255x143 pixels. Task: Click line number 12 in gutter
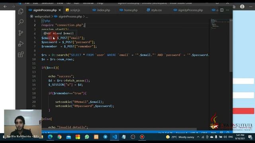[34, 68]
